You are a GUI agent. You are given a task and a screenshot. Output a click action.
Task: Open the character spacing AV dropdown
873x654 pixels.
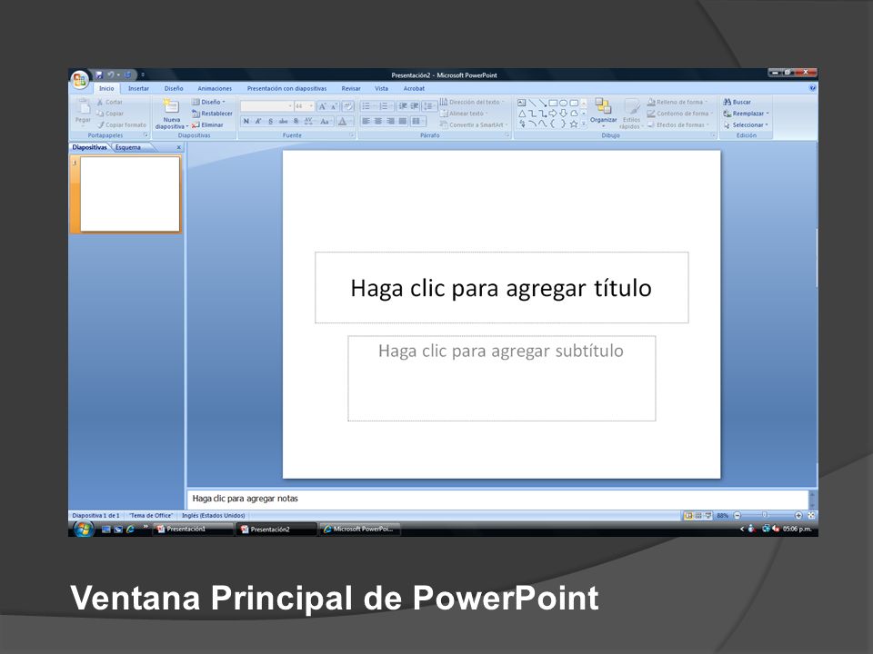309,121
